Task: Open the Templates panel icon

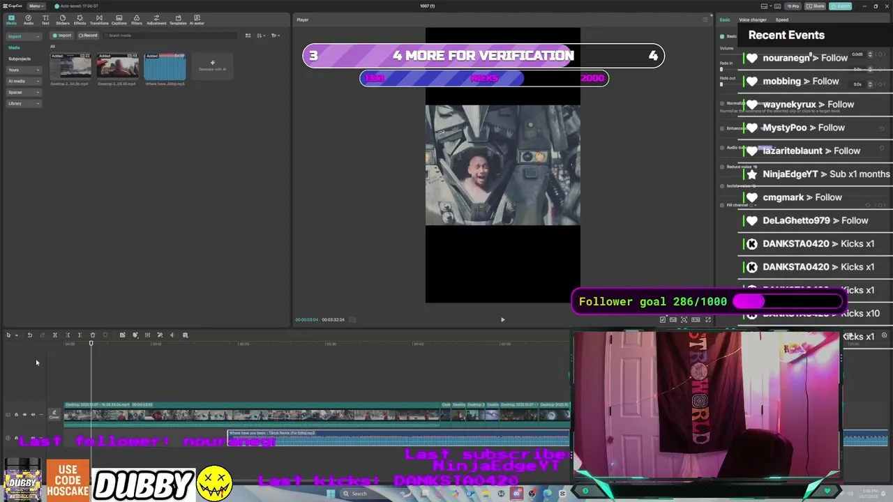Action: coord(178,20)
